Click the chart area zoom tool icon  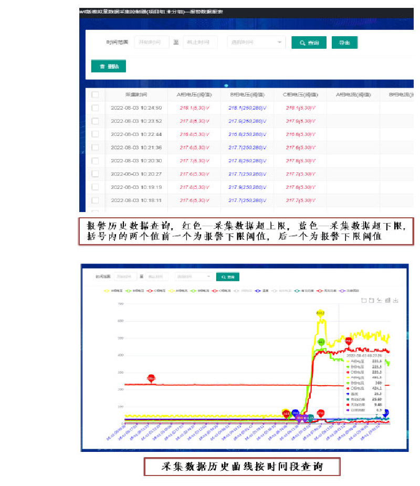tap(364, 300)
